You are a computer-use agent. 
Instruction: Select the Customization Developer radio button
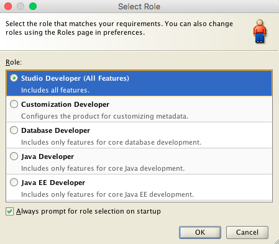click(x=14, y=104)
